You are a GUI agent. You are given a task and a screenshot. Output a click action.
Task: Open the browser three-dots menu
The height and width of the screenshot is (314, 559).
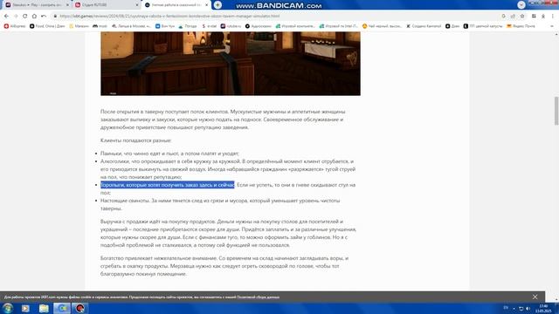coord(553,16)
